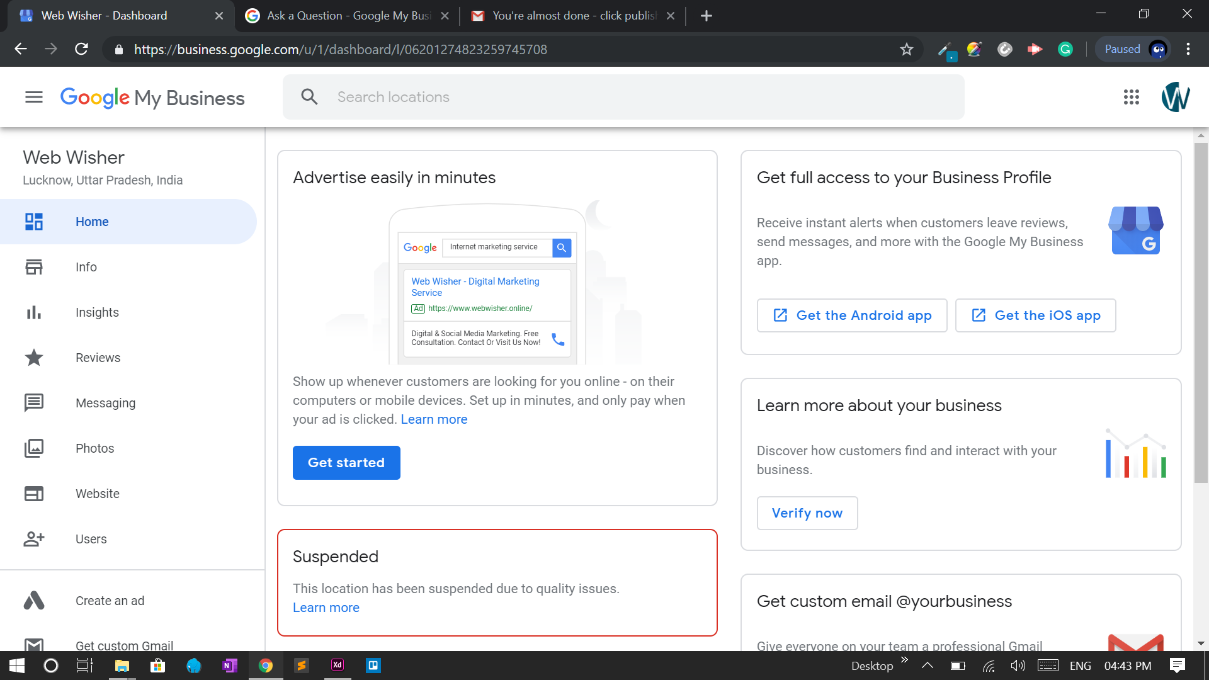This screenshot has height=680, width=1209.
Task: Open the Messaging section
Action: (x=105, y=403)
